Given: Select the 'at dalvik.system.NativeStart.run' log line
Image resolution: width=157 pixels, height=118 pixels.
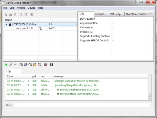Looking at the screenshot, I should (x=77, y=94).
